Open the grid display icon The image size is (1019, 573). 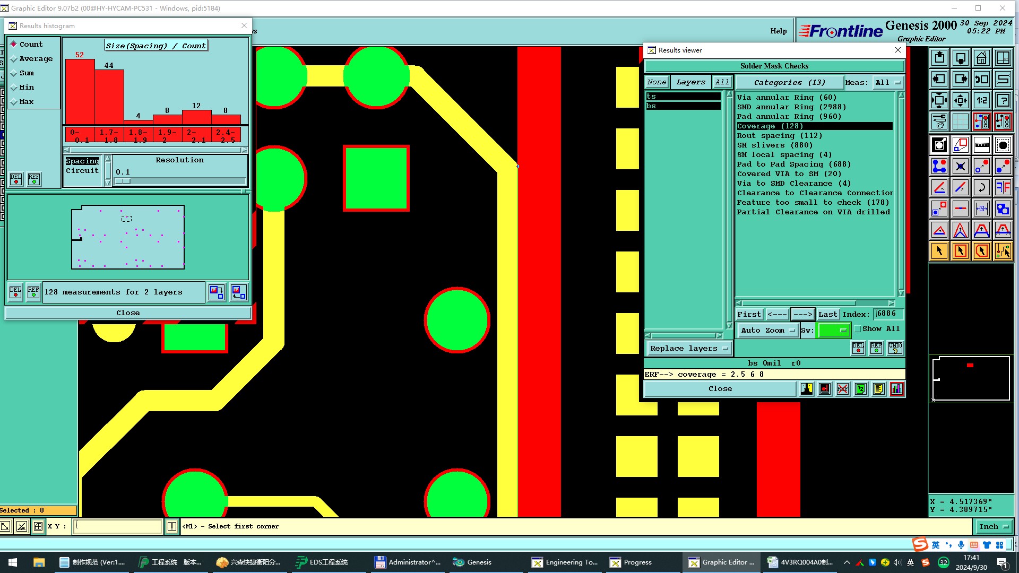[960, 121]
